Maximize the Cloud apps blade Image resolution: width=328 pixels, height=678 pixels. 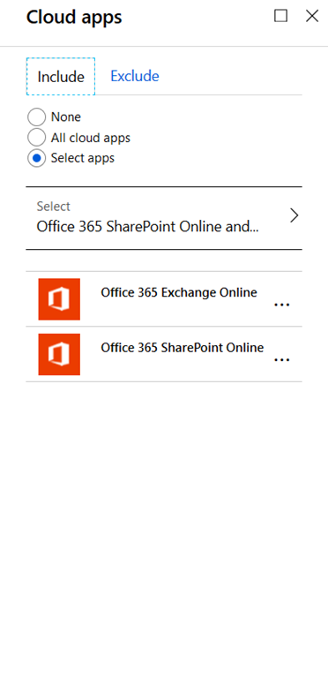[281, 16]
